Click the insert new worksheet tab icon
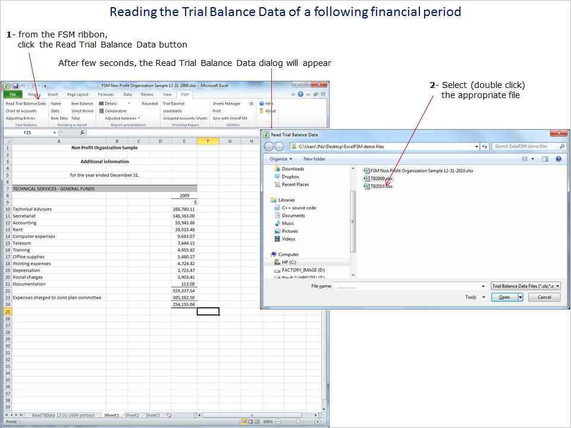Image resolution: width=571 pixels, height=428 pixels. pyautogui.click(x=169, y=415)
